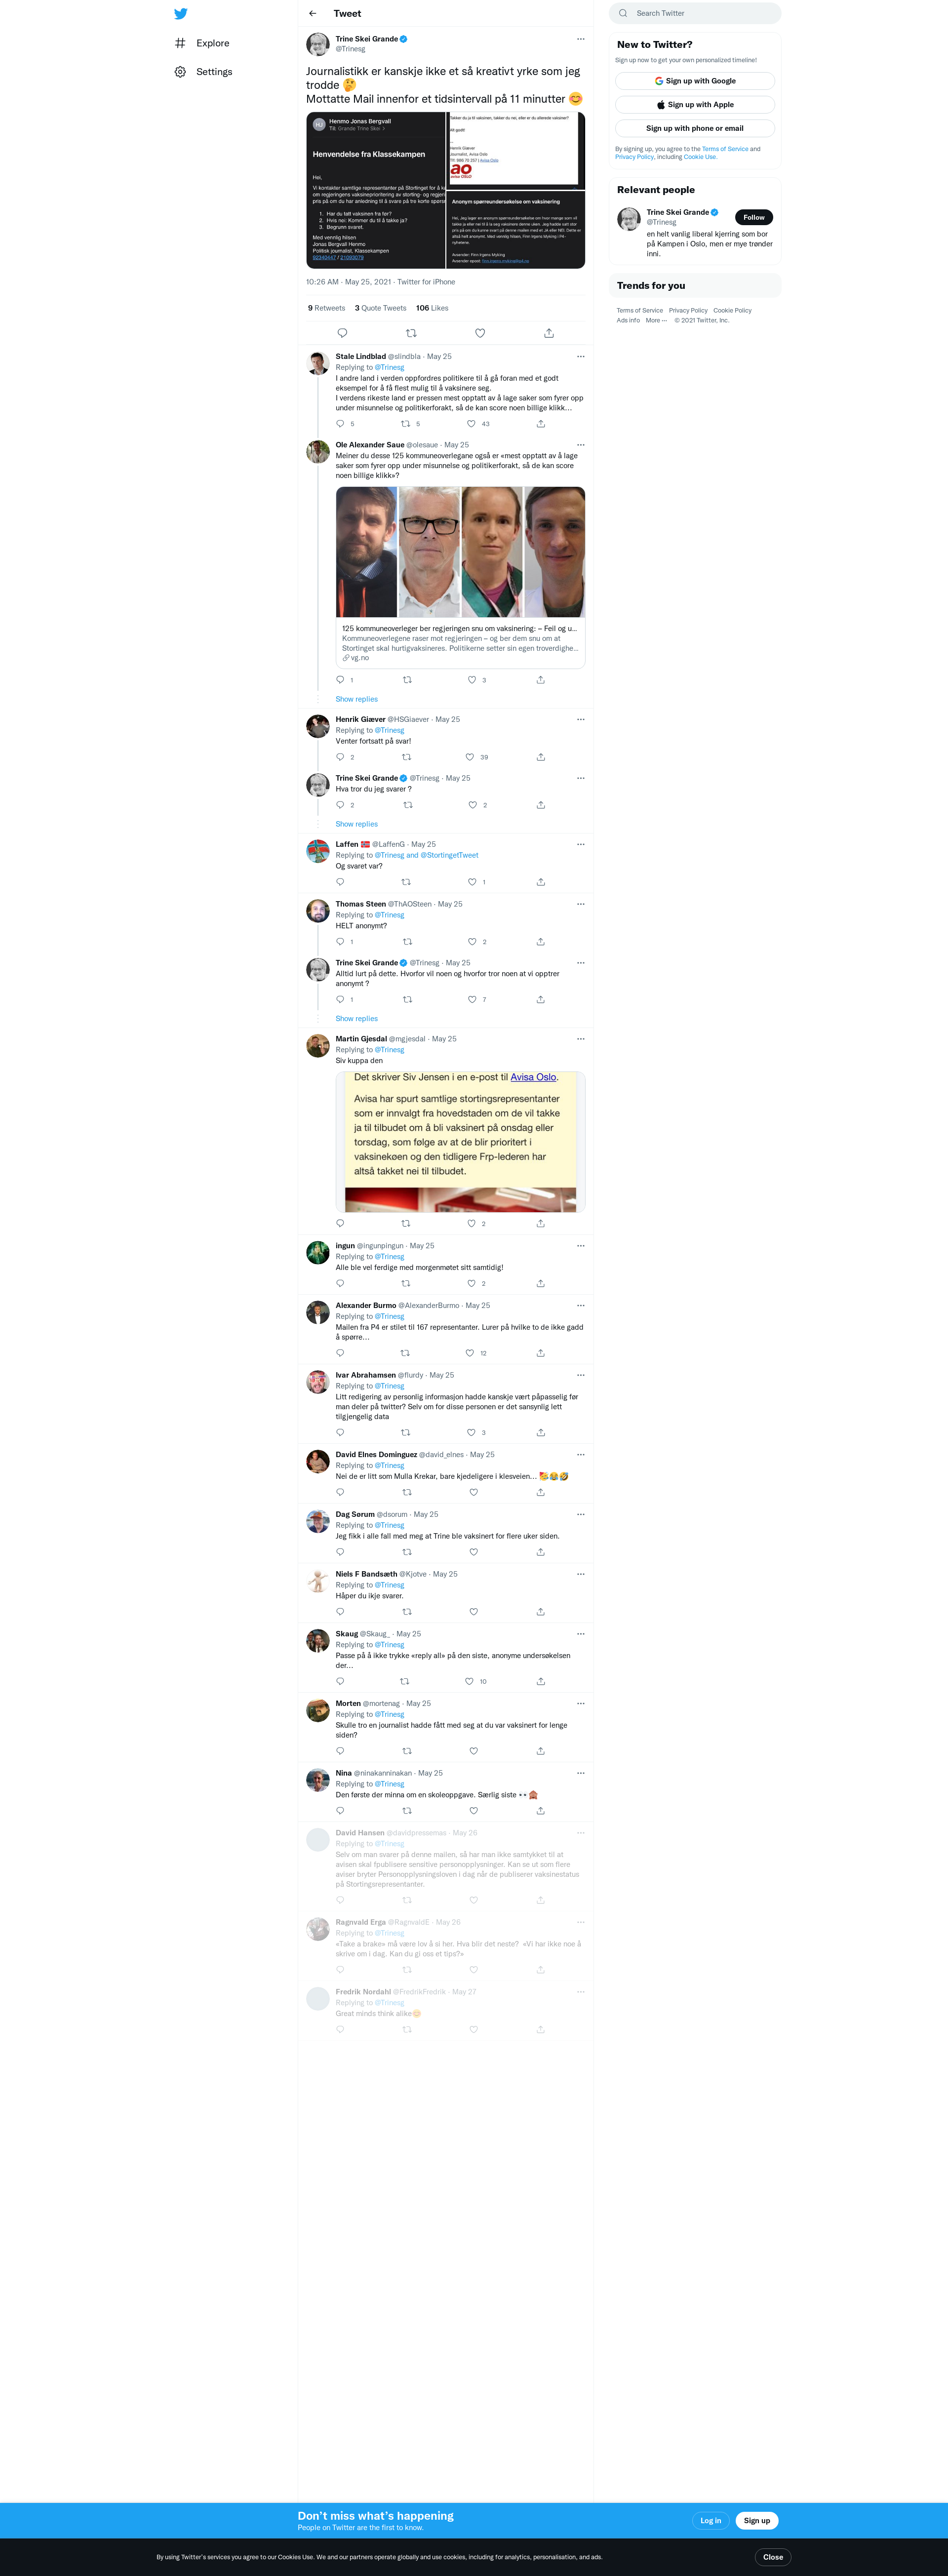Image resolution: width=948 pixels, height=2576 pixels.
Task: Retweet the main tweet
Action: point(411,333)
